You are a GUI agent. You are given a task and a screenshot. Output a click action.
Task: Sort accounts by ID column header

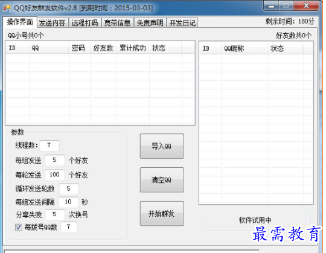click(x=18, y=48)
